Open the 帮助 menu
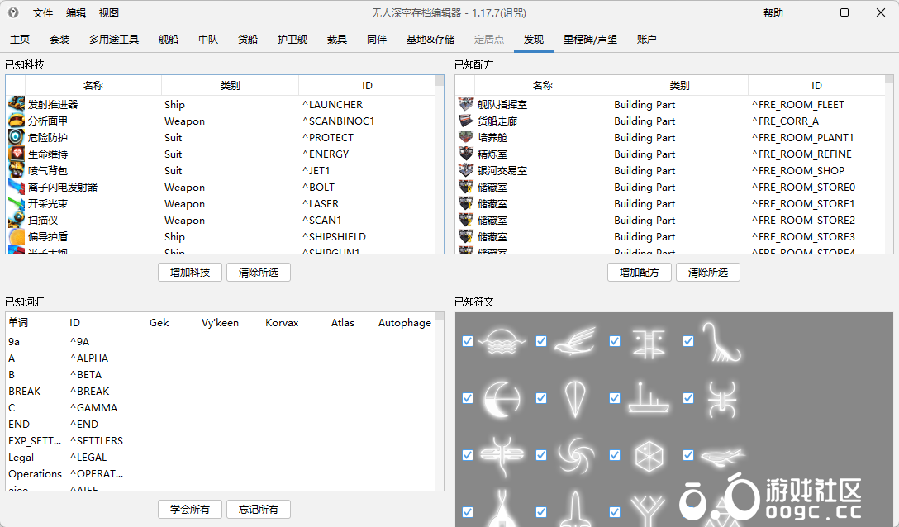This screenshot has height=527, width=899. click(x=773, y=12)
